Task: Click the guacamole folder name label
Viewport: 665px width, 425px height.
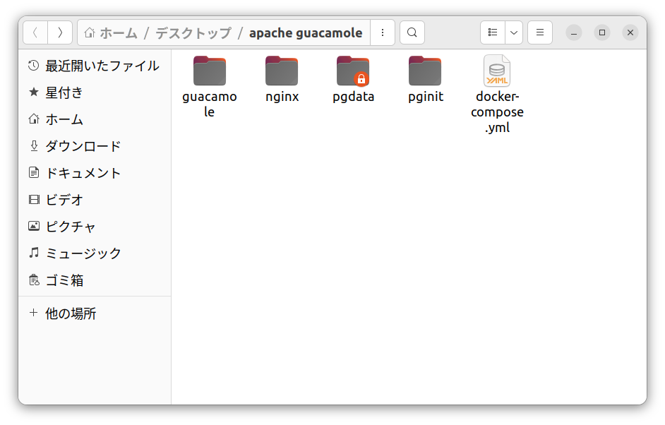Action: [x=210, y=104]
